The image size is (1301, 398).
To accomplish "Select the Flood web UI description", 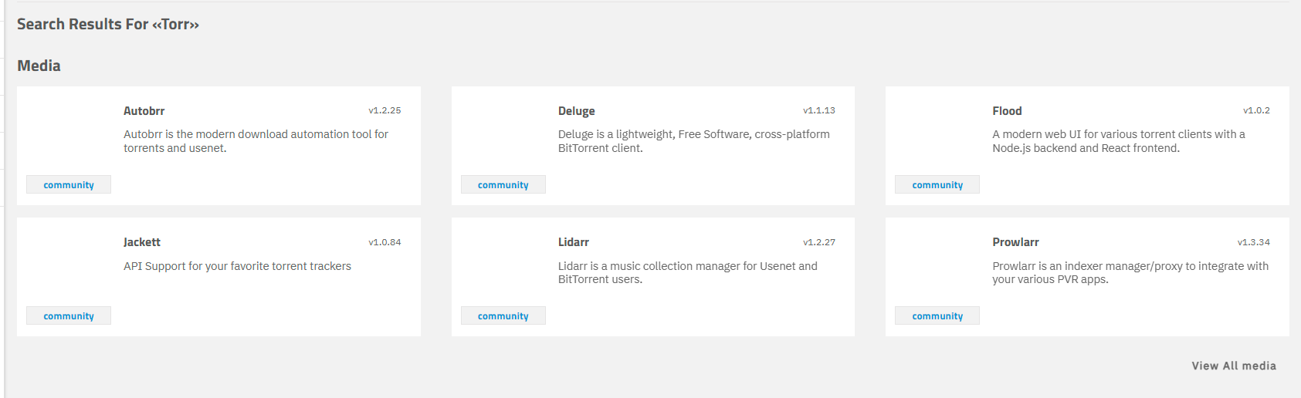I will [1119, 141].
